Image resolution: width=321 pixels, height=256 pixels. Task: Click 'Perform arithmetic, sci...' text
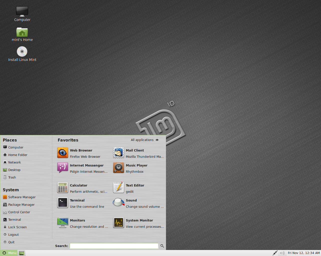[x=89, y=192]
